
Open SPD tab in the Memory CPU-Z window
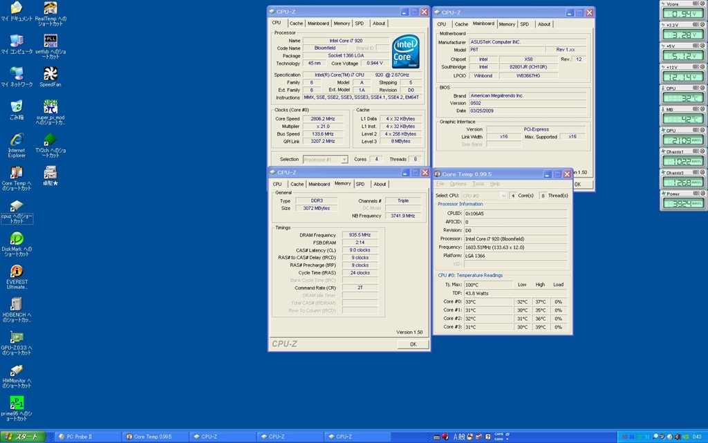[x=360, y=184]
